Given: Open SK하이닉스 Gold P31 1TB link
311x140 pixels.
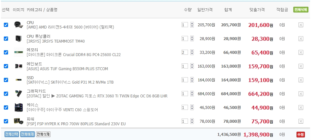Looking at the screenshot, I should pos(70,82).
